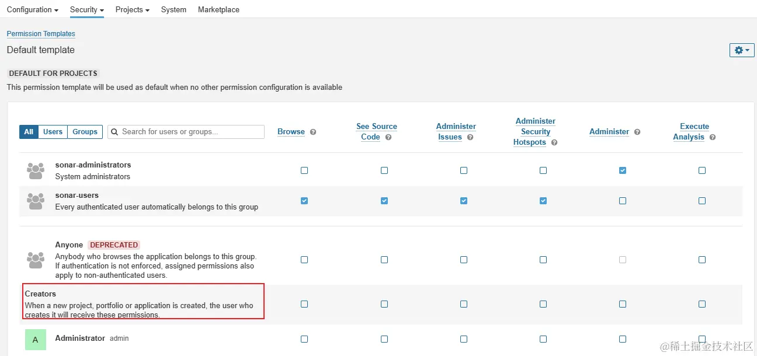Click the help icon beside Execute Analysis
This screenshot has height=356, width=757.
point(713,137)
